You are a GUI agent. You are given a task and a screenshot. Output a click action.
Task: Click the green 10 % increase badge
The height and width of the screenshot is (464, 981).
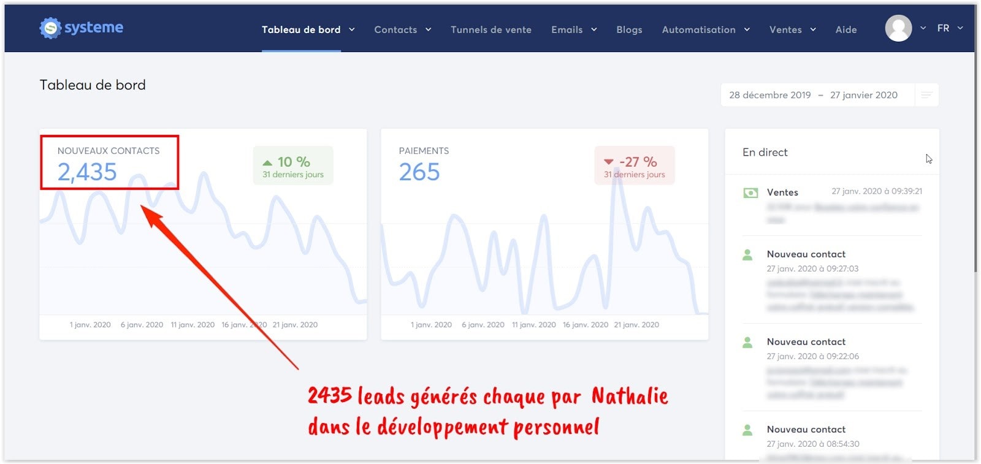pyautogui.click(x=293, y=165)
